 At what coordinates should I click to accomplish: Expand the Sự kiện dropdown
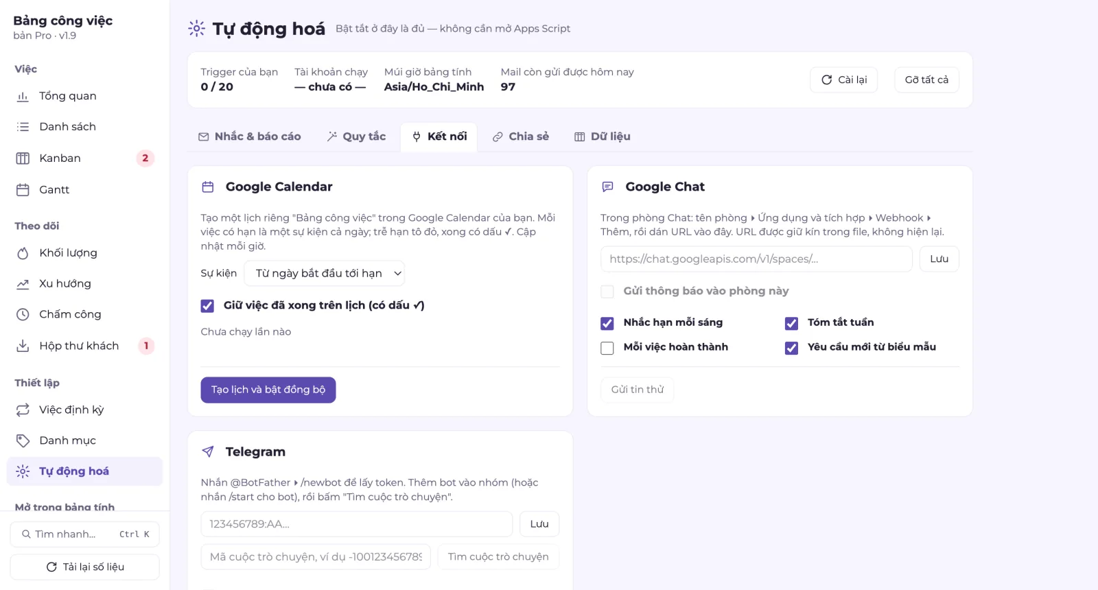[x=325, y=273]
